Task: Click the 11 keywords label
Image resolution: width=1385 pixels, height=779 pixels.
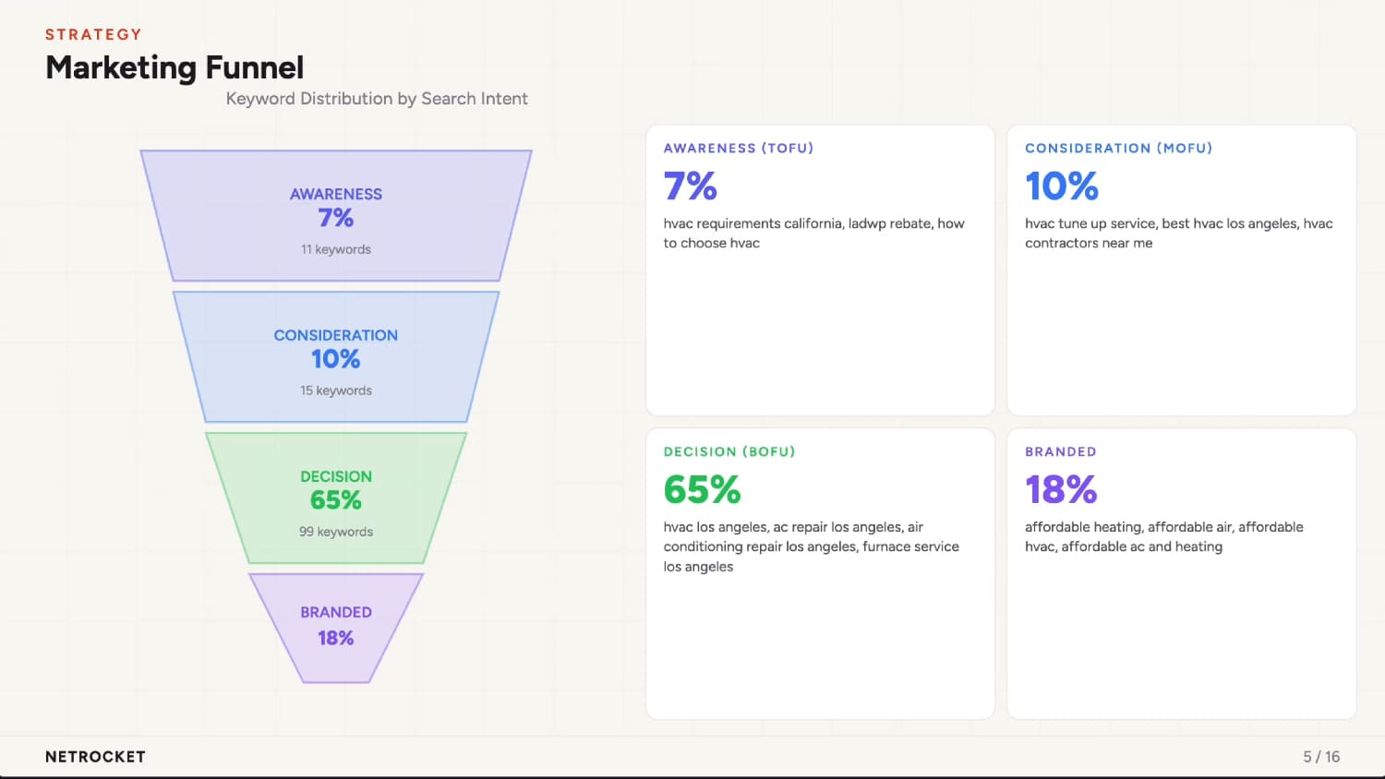Action: click(336, 249)
